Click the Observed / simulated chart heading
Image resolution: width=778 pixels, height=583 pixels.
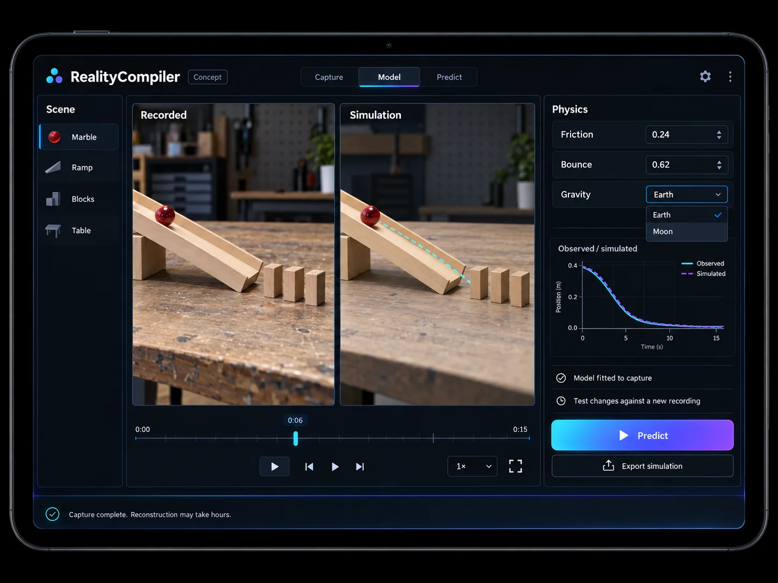point(597,249)
